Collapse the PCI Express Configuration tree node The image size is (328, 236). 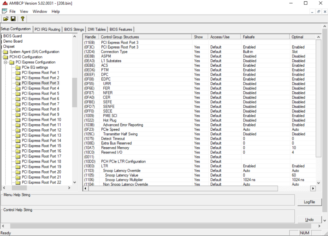coord(6,62)
